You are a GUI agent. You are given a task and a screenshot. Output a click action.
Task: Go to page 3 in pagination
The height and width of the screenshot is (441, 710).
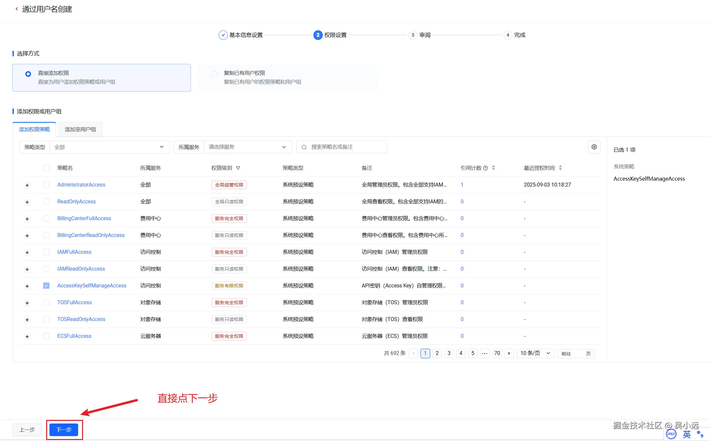(x=449, y=353)
